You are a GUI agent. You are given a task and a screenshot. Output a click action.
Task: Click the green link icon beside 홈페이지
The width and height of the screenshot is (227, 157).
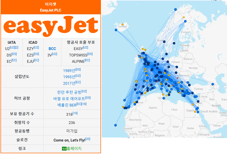point(64,149)
